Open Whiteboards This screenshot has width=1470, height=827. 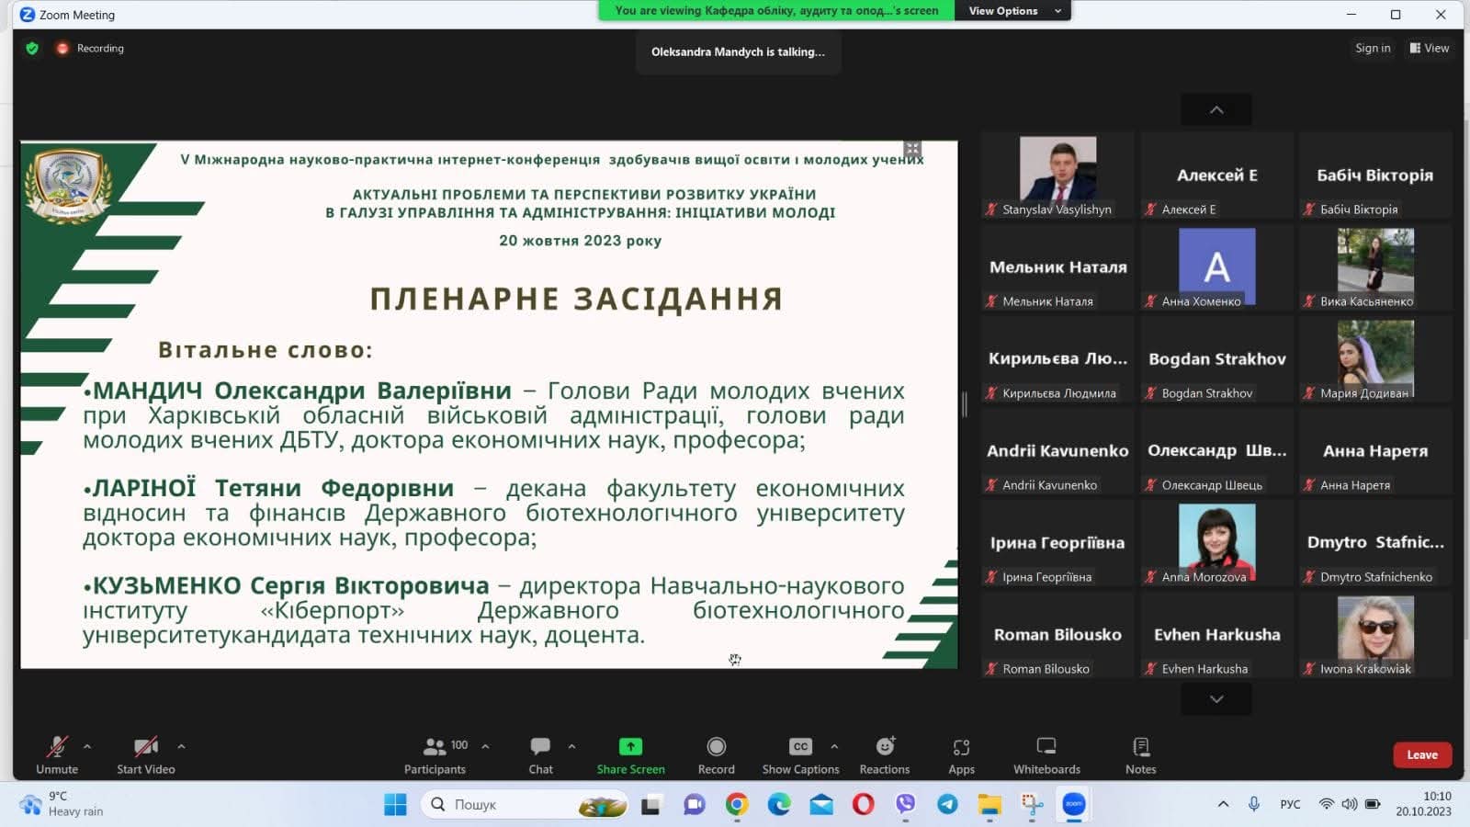click(1046, 754)
